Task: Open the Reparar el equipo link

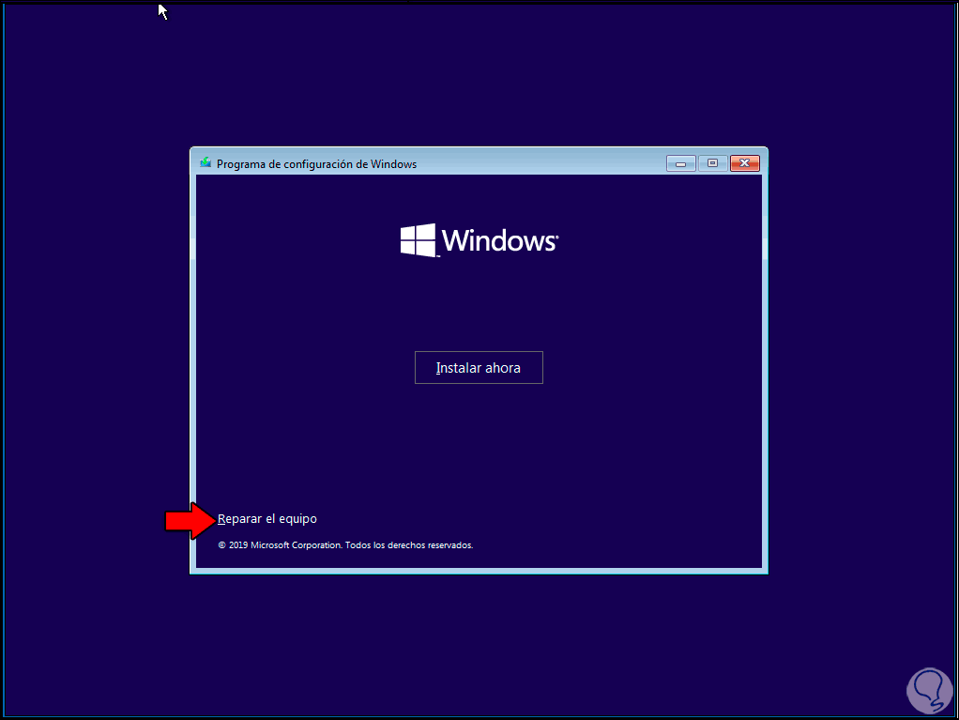Action: click(x=267, y=519)
